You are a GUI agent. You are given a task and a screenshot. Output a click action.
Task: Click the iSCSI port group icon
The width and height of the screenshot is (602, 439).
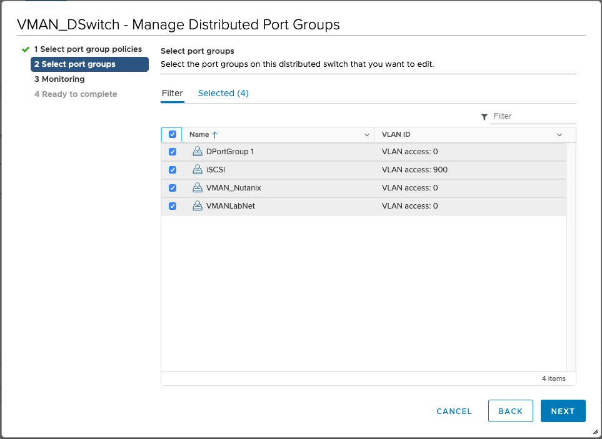[x=198, y=170]
